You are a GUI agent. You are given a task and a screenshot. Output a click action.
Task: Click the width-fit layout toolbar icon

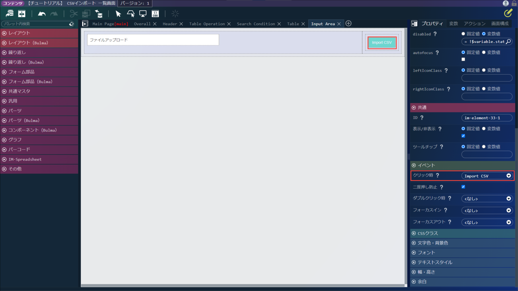(x=22, y=13)
